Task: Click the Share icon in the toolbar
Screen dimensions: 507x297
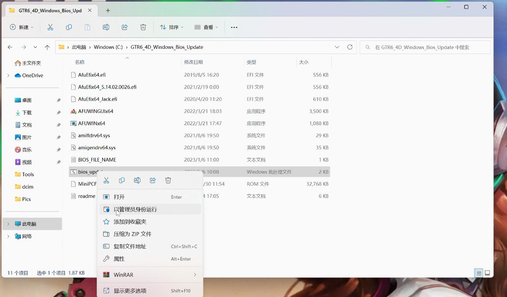Action: (x=125, y=27)
